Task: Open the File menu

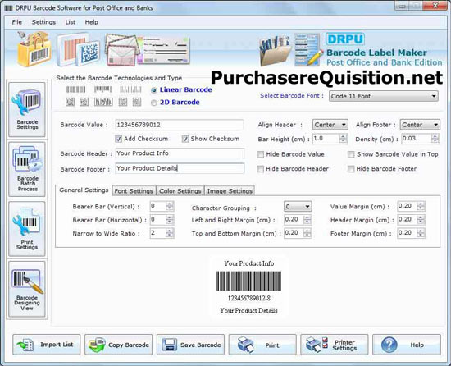Action: 16,22
